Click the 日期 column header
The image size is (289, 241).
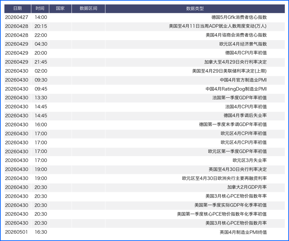click(17, 8)
